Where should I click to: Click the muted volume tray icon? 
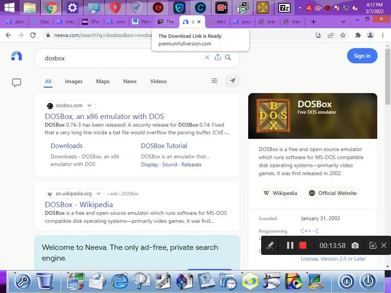[355, 8]
